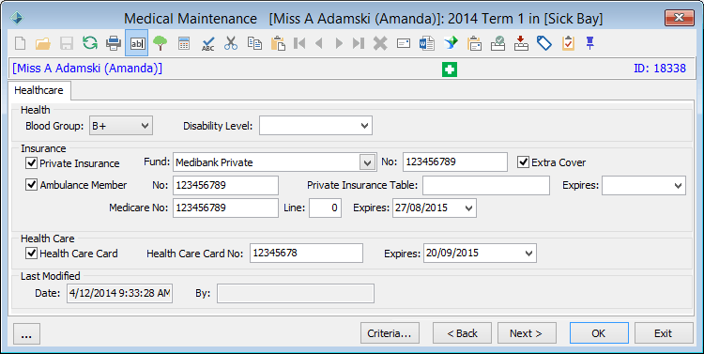704x354 pixels.
Task: Click the 'ID: 18338' text
Action: [x=660, y=69]
